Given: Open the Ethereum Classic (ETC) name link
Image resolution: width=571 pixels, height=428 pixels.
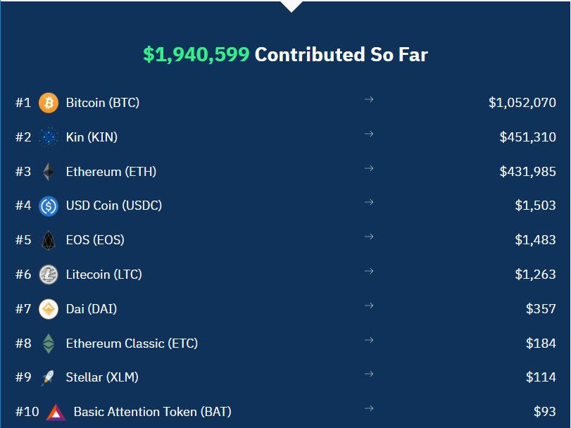Looking at the screenshot, I should point(132,344).
